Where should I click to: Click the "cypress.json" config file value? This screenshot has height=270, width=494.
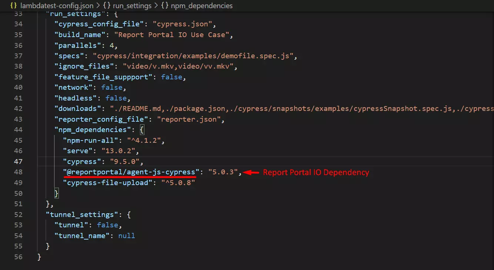(x=184, y=24)
